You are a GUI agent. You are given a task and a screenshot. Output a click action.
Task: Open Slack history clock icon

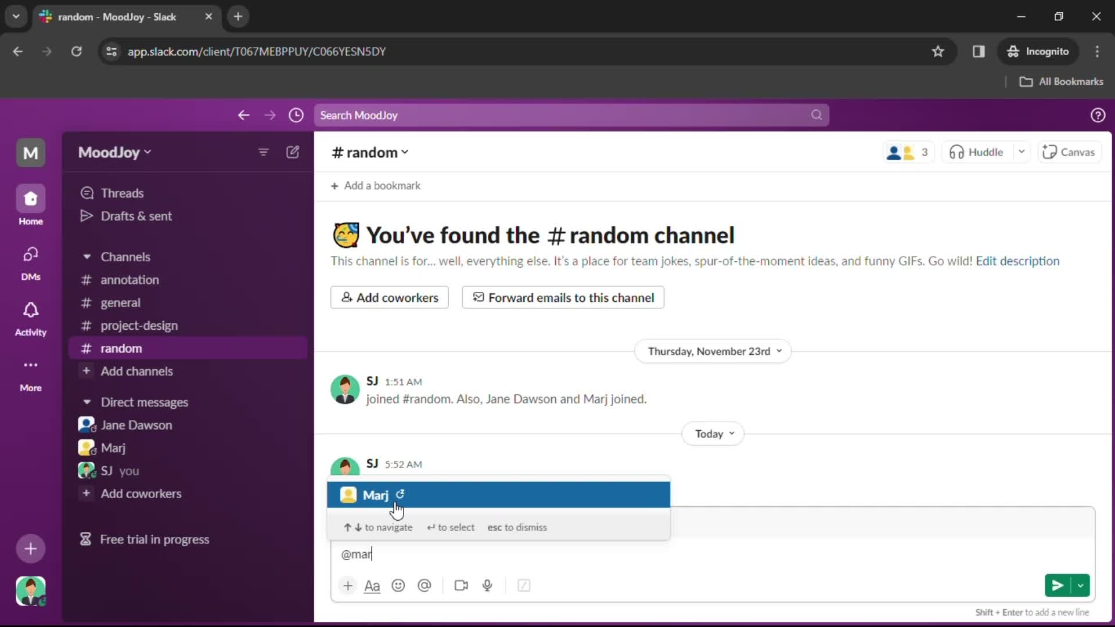(296, 116)
